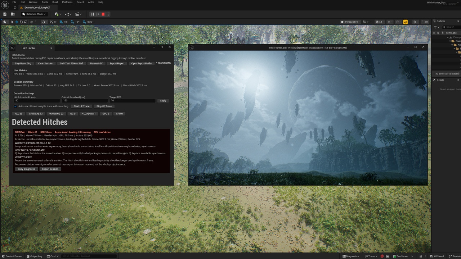Save the current level with disk icon
The height and width of the screenshot is (259, 461).
(x=5, y=14)
